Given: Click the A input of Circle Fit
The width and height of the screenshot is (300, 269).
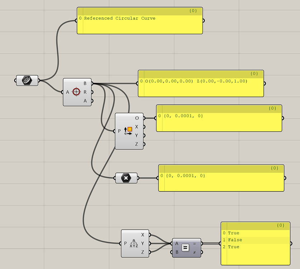Looking at the screenshot, I should pyautogui.click(x=67, y=92).
